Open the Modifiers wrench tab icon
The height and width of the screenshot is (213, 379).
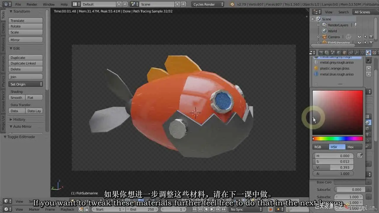click(x=356, y=53)
